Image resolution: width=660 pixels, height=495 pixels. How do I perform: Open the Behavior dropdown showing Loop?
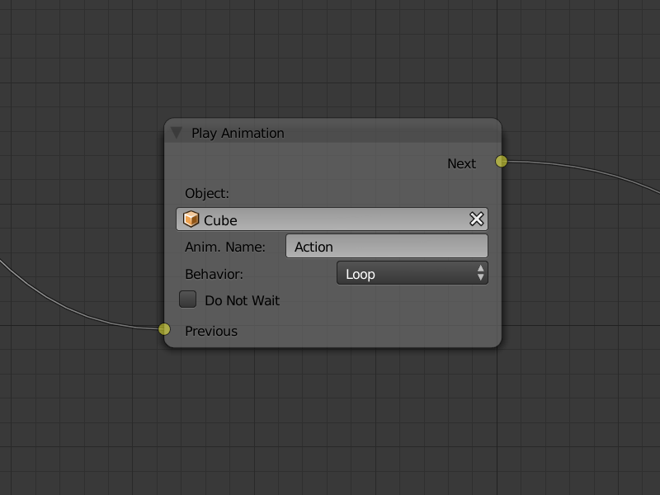[412, 273]
